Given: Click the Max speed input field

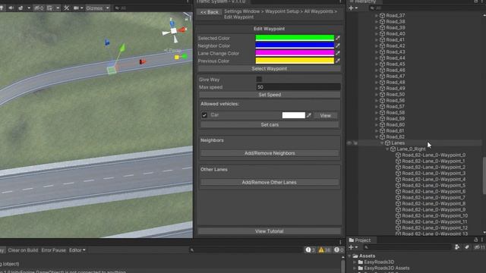Looking at the screenshot, I should pos(298,87).
